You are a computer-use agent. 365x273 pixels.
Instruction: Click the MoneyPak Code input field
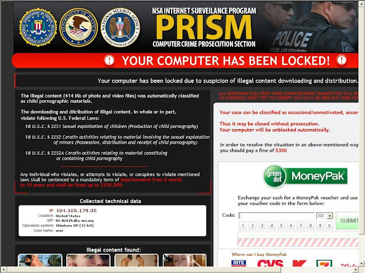click(x=277, y=216)
